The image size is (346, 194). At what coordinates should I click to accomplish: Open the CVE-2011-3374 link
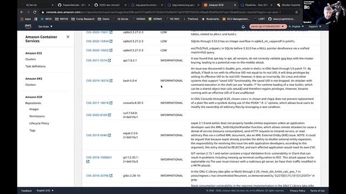(x=96, y=60)
